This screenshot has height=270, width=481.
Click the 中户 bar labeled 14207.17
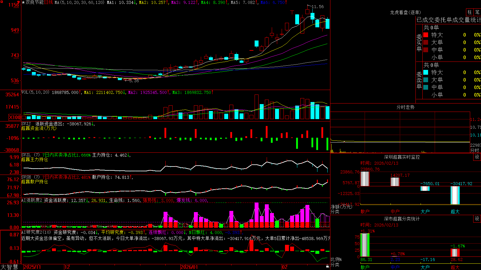(x=395, y=182)
